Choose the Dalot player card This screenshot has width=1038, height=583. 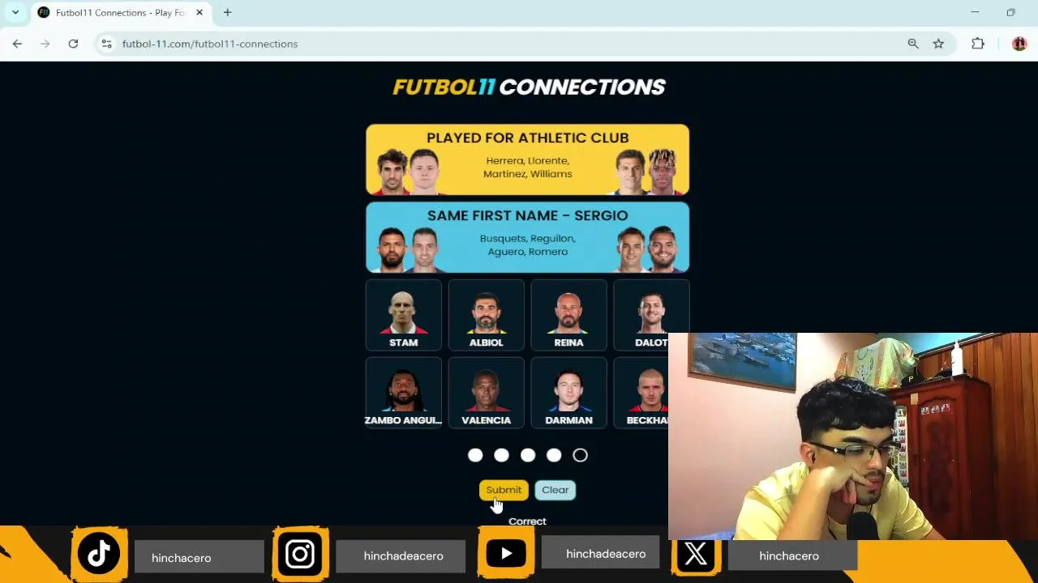pyautogui.click(x=651, y=315)
